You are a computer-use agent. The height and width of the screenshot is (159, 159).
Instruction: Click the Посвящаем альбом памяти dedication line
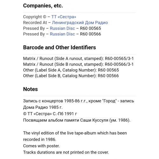click(77, 120)
